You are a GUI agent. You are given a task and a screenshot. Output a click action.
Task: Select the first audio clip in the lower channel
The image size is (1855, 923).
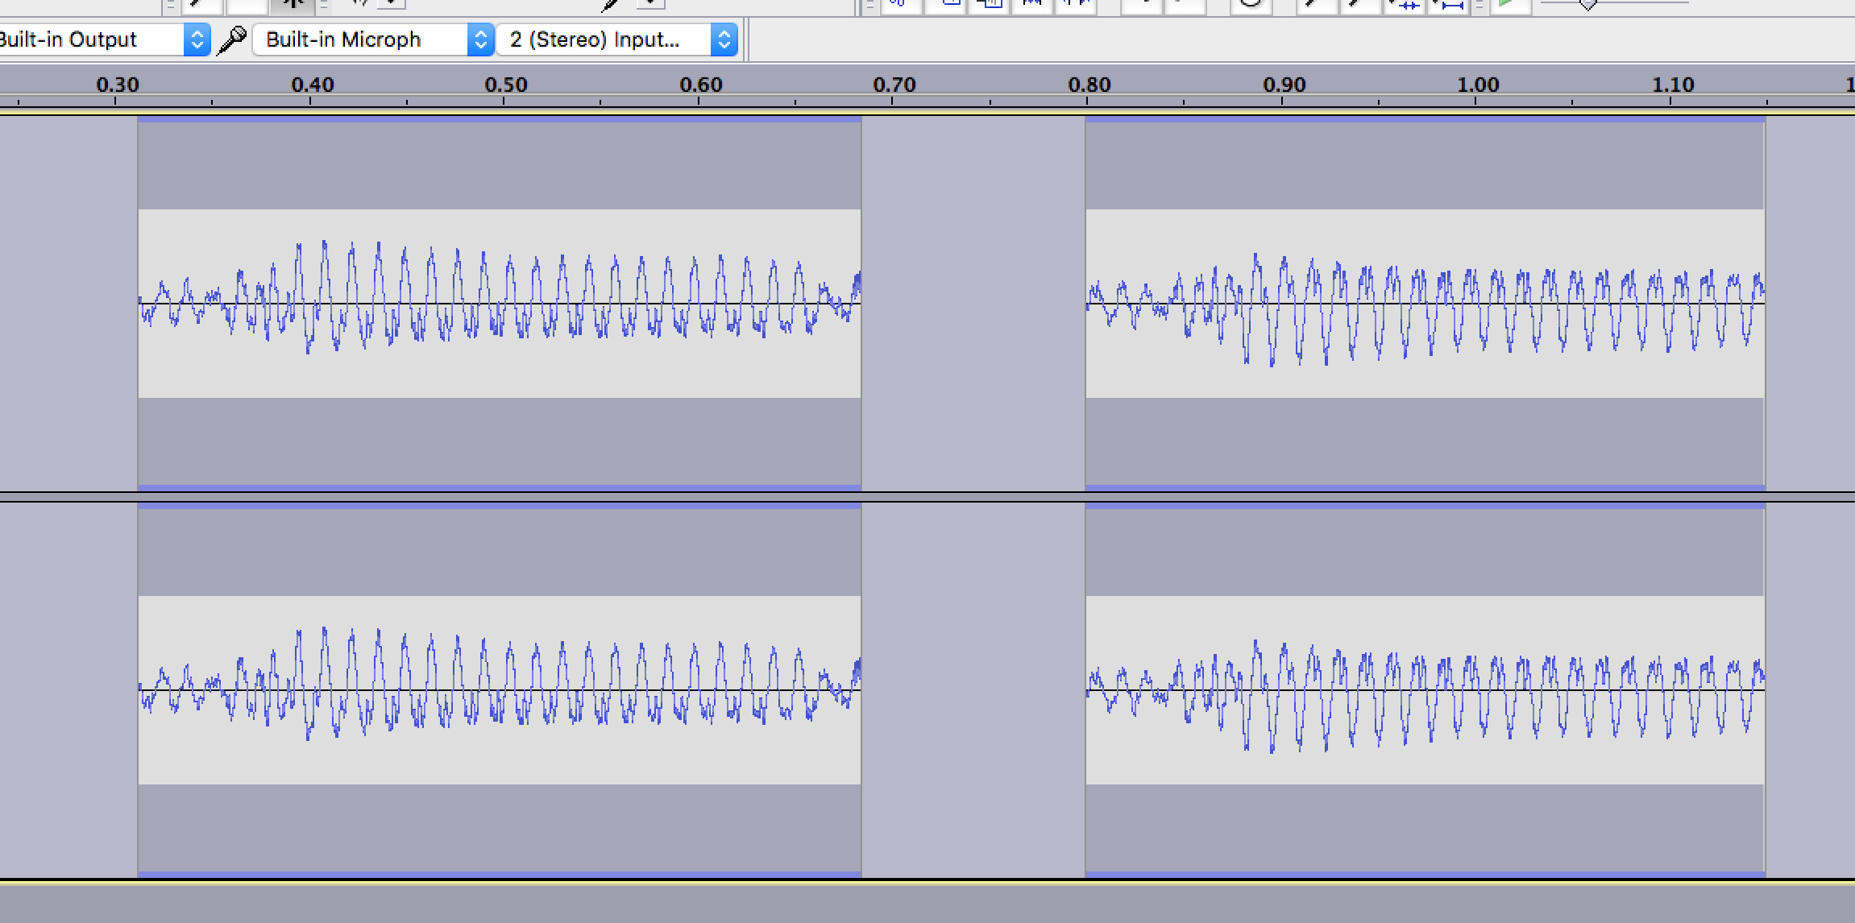(500, 690)
